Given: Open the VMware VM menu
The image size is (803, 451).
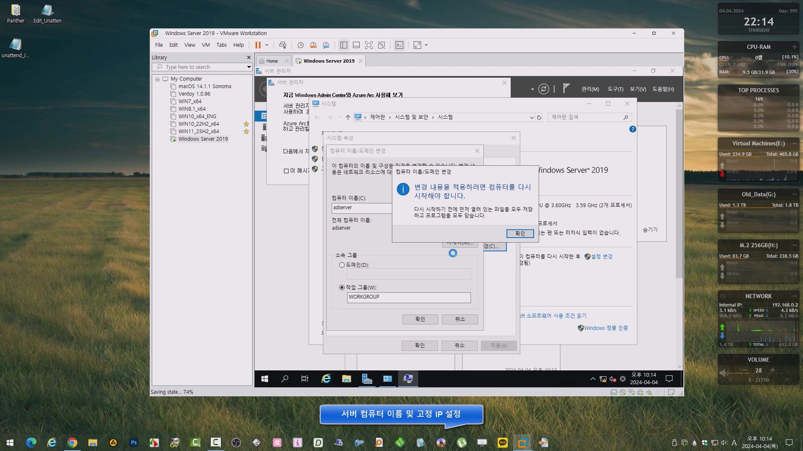Looking at the screenshot, I should [x=206, y=45].
